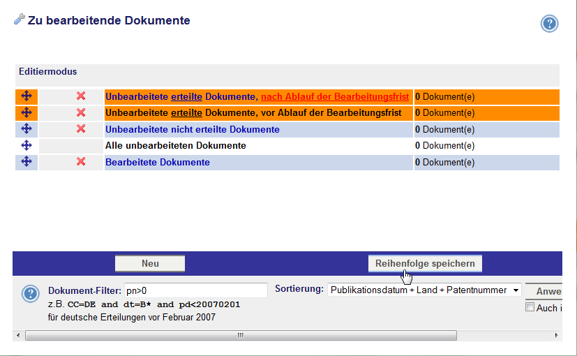The width and height of the screenshot is (577, 356).
Task: Grab move handle for 'nach Ablauf der Bearbeitungsfrist' row
Action: [27, 96]
